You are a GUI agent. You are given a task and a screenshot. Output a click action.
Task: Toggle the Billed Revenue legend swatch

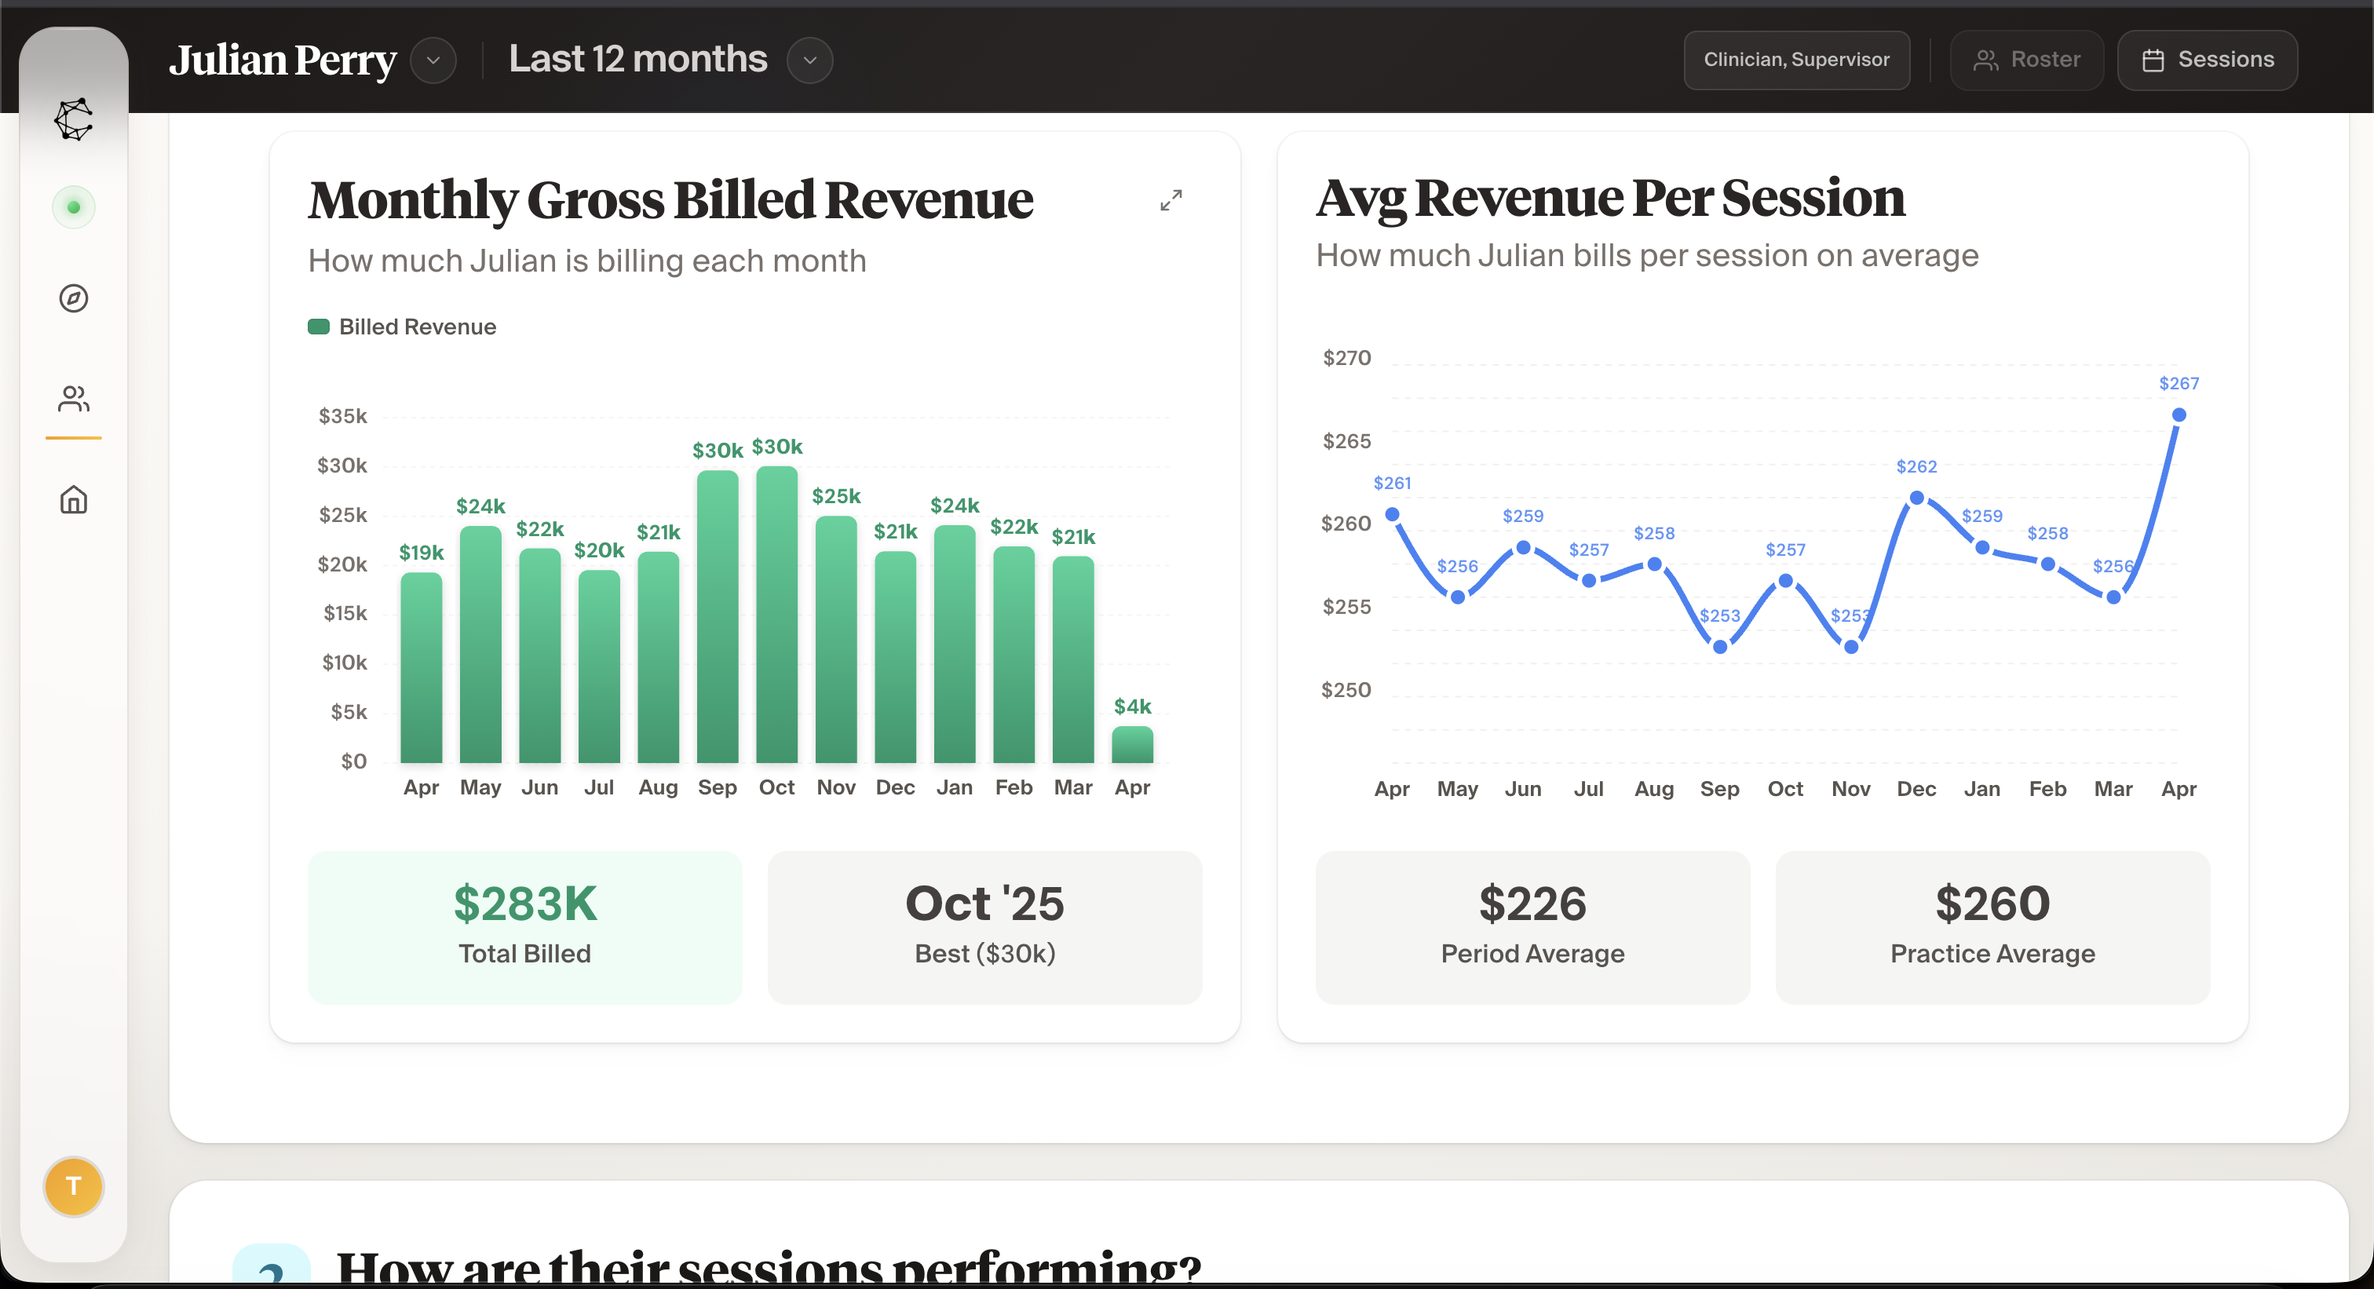click(x=319, y=327)
